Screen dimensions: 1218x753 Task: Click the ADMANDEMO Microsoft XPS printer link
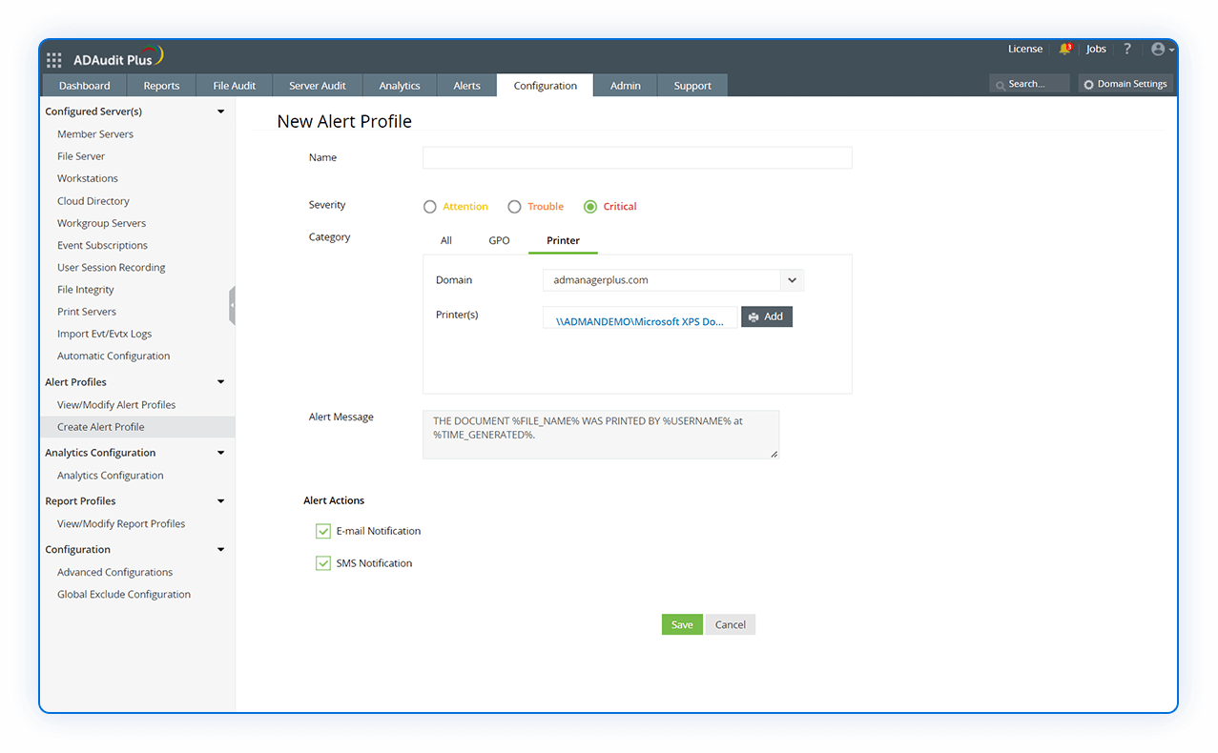click(639, 321)
